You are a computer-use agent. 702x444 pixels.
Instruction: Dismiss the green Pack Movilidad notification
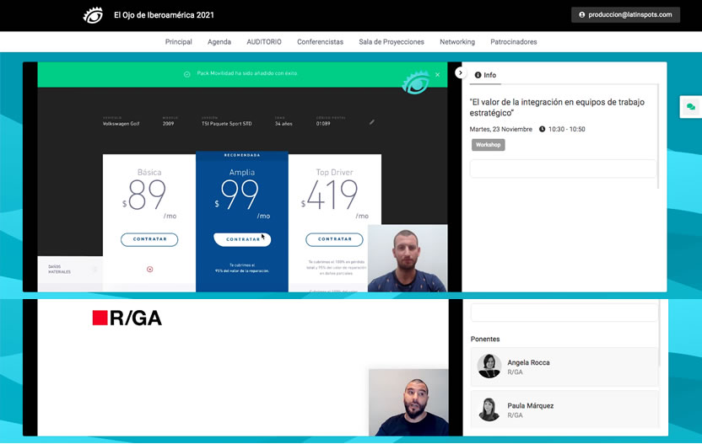click(437, 74)
